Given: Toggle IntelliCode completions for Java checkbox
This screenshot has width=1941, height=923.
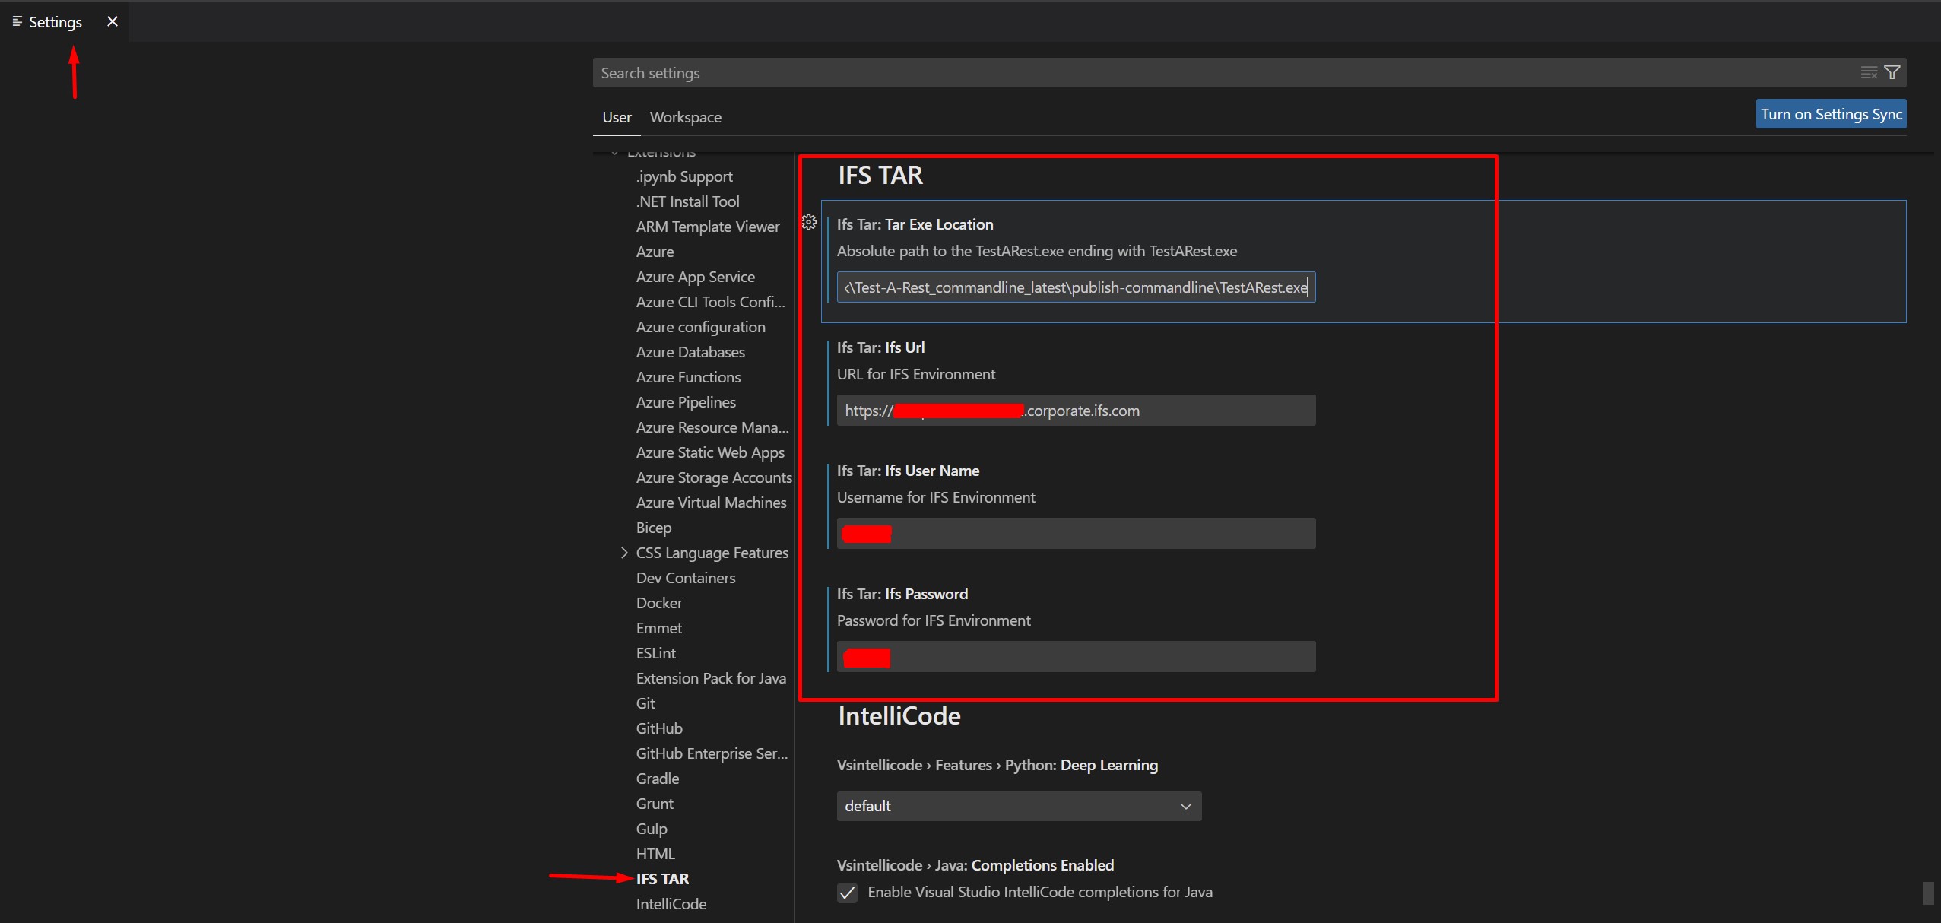Looking at the screenshot, I should pos(847,892).
